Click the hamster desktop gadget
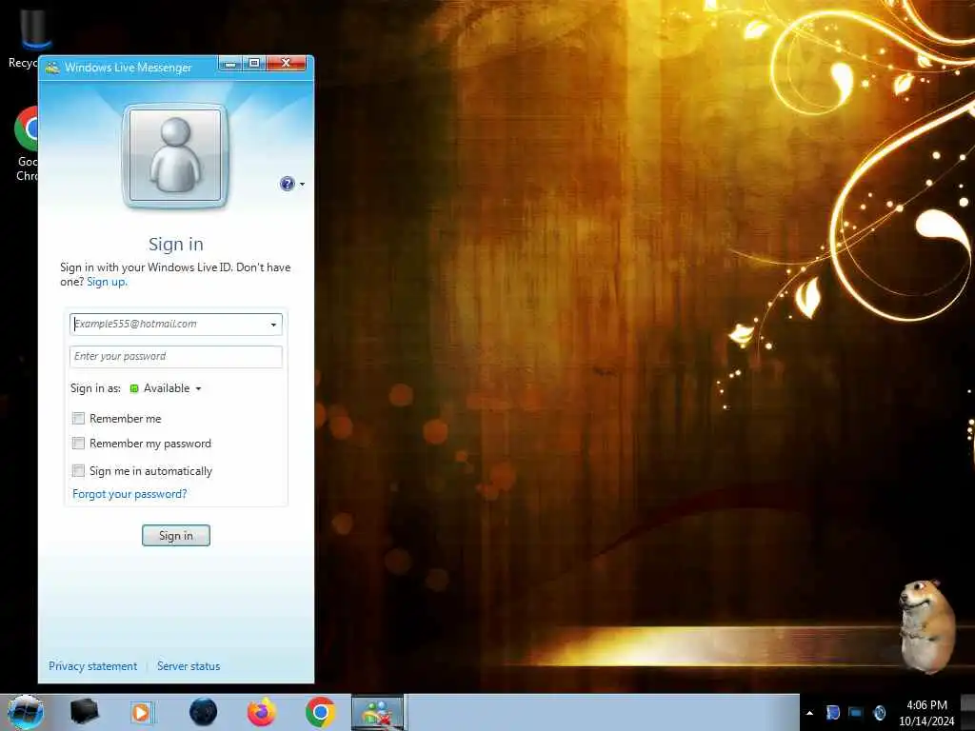975x731 pixels. pos(927,626)
